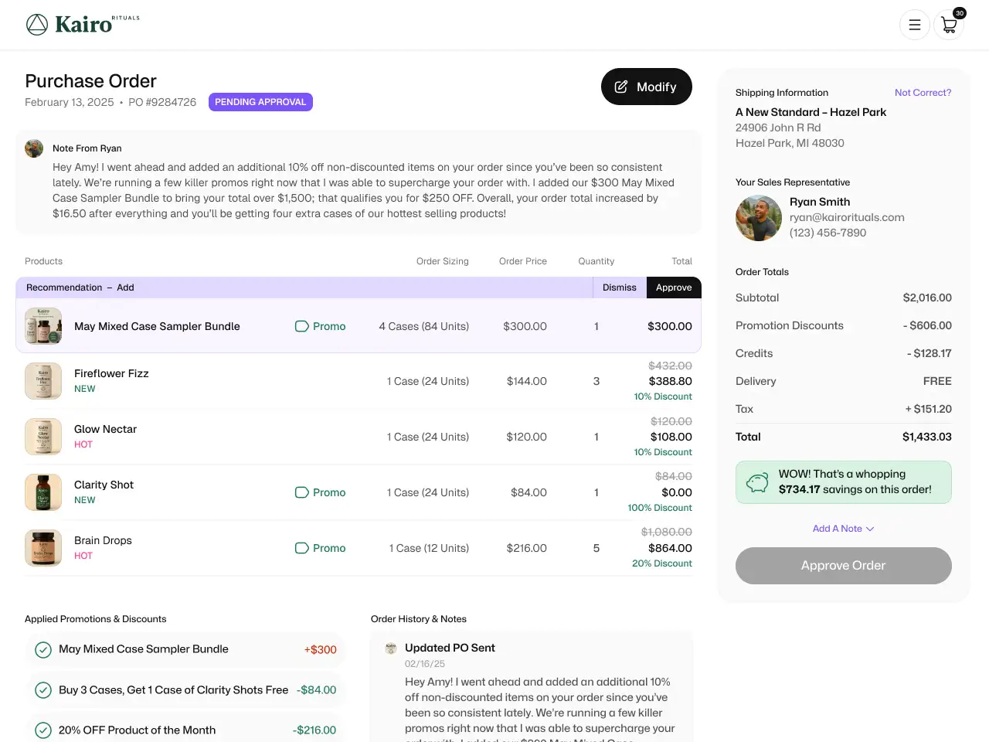Open the shopping cart icon
Image resolution: width=989 pixels, height=742 pixels.
pyautogui.click(x=949, y=25)
